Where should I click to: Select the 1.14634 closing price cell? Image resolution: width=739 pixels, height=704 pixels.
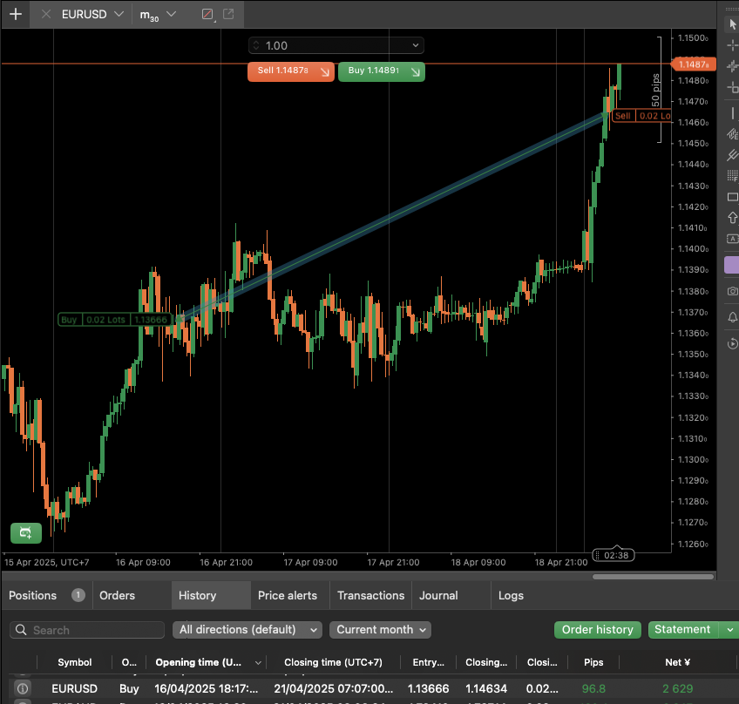click(x=486, y=689)
